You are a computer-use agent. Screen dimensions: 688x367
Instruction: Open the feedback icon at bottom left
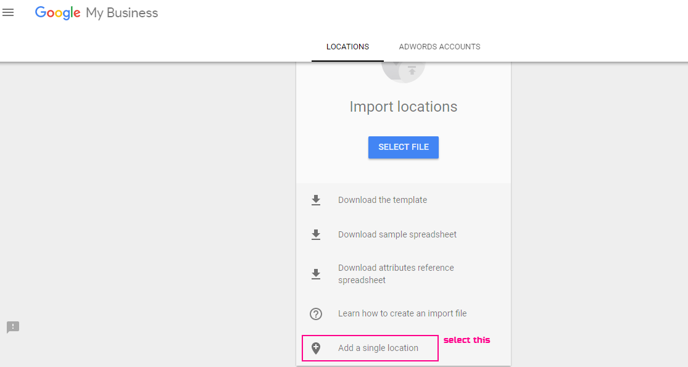point(13,327)
